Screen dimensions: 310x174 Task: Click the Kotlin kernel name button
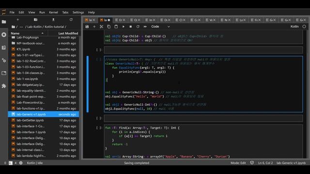294,27
